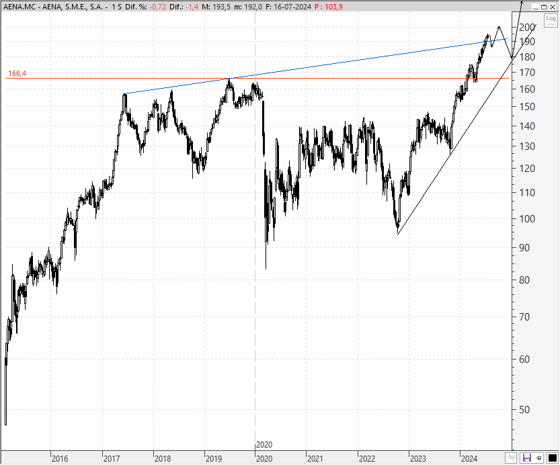
Task: Click the 2023 year label on time axis
Action: (418, 458)
